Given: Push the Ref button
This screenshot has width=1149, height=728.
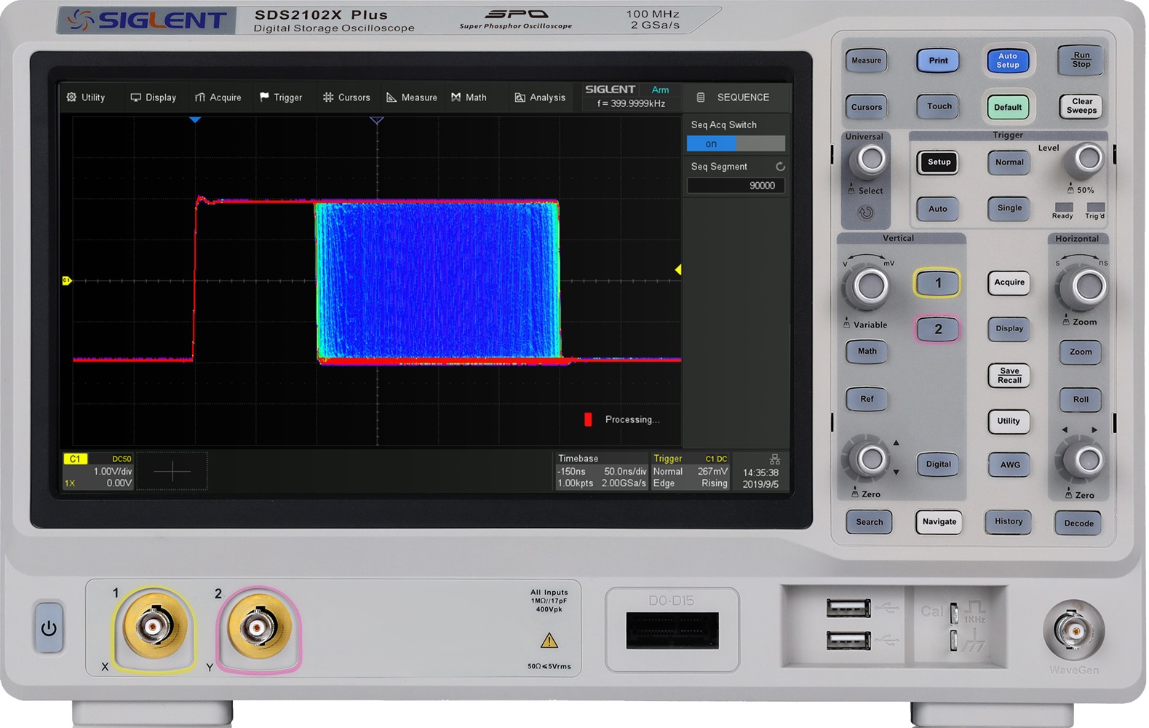Looking at the screenshot, I should pyautogui.click(x=867, y=399).
